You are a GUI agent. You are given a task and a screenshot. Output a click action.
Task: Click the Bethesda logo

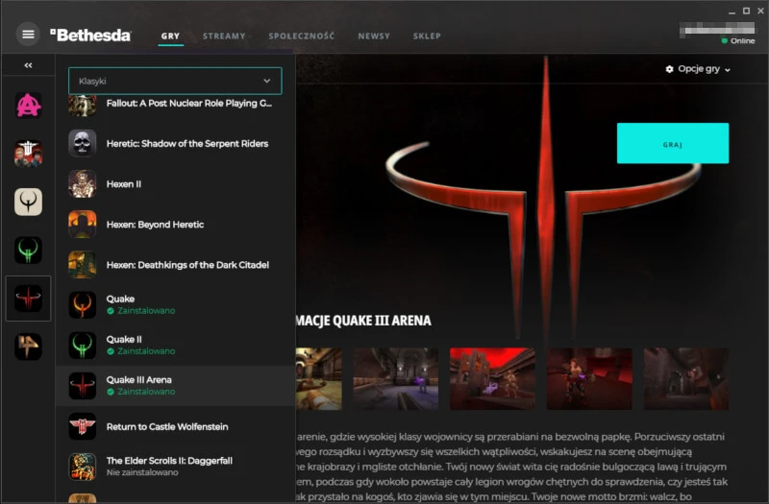(90, 35)
